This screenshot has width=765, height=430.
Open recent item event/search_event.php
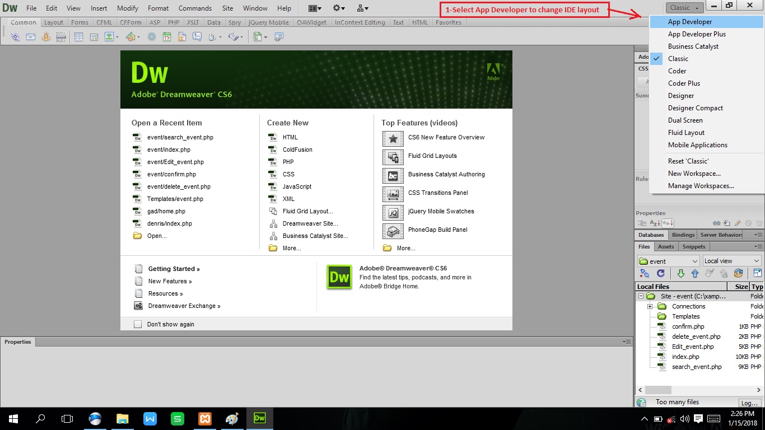coord(180,137)
